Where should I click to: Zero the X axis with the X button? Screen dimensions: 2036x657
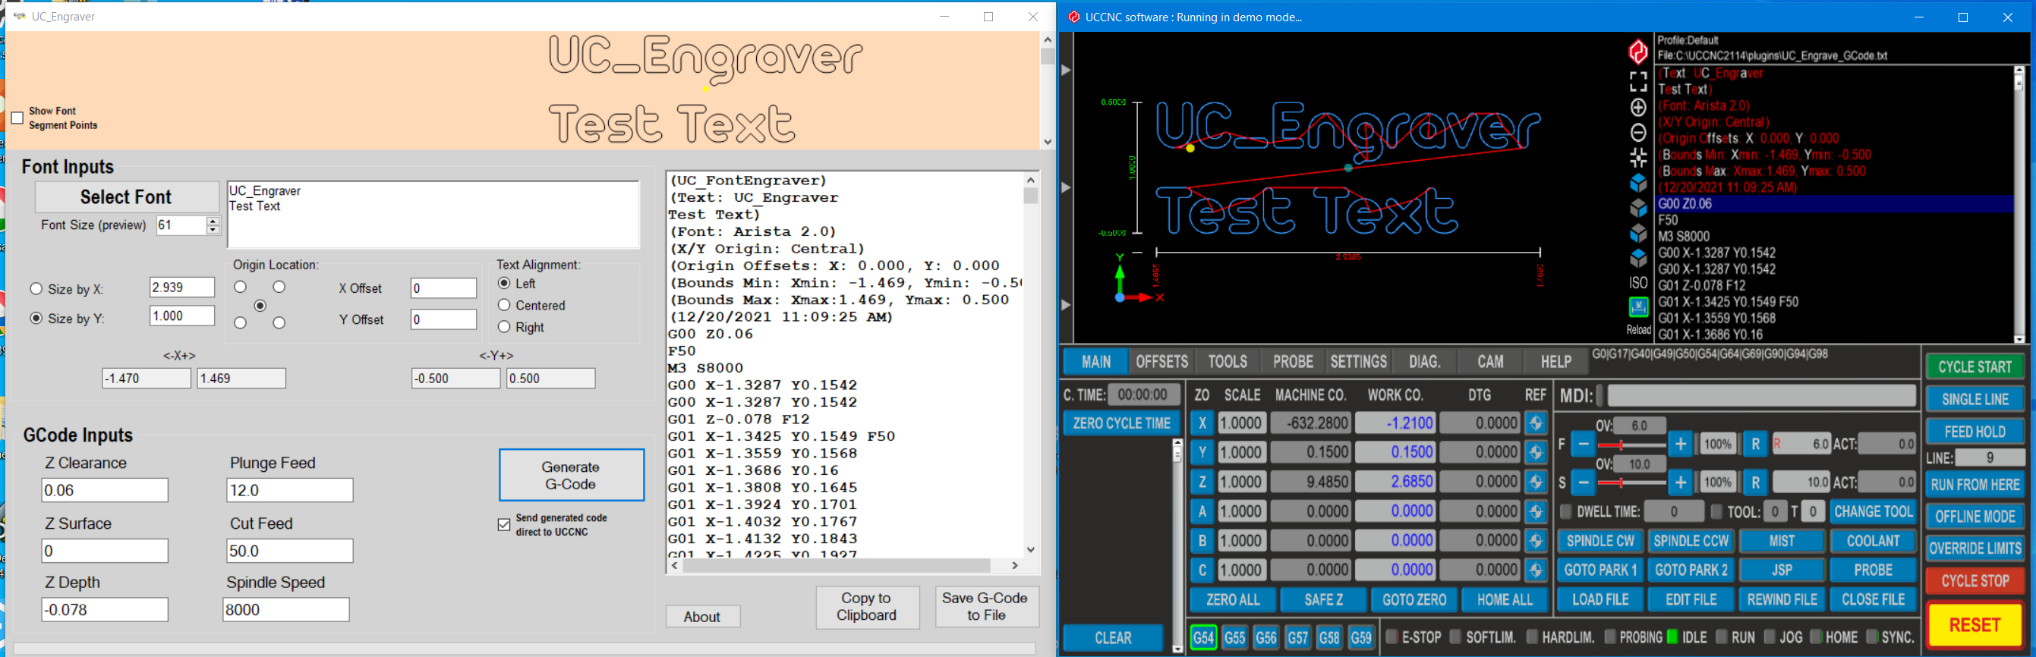(1202, 423)
